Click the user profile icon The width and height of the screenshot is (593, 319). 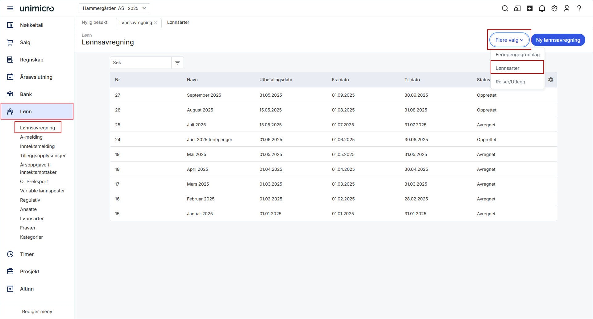[x=567, y=8]
